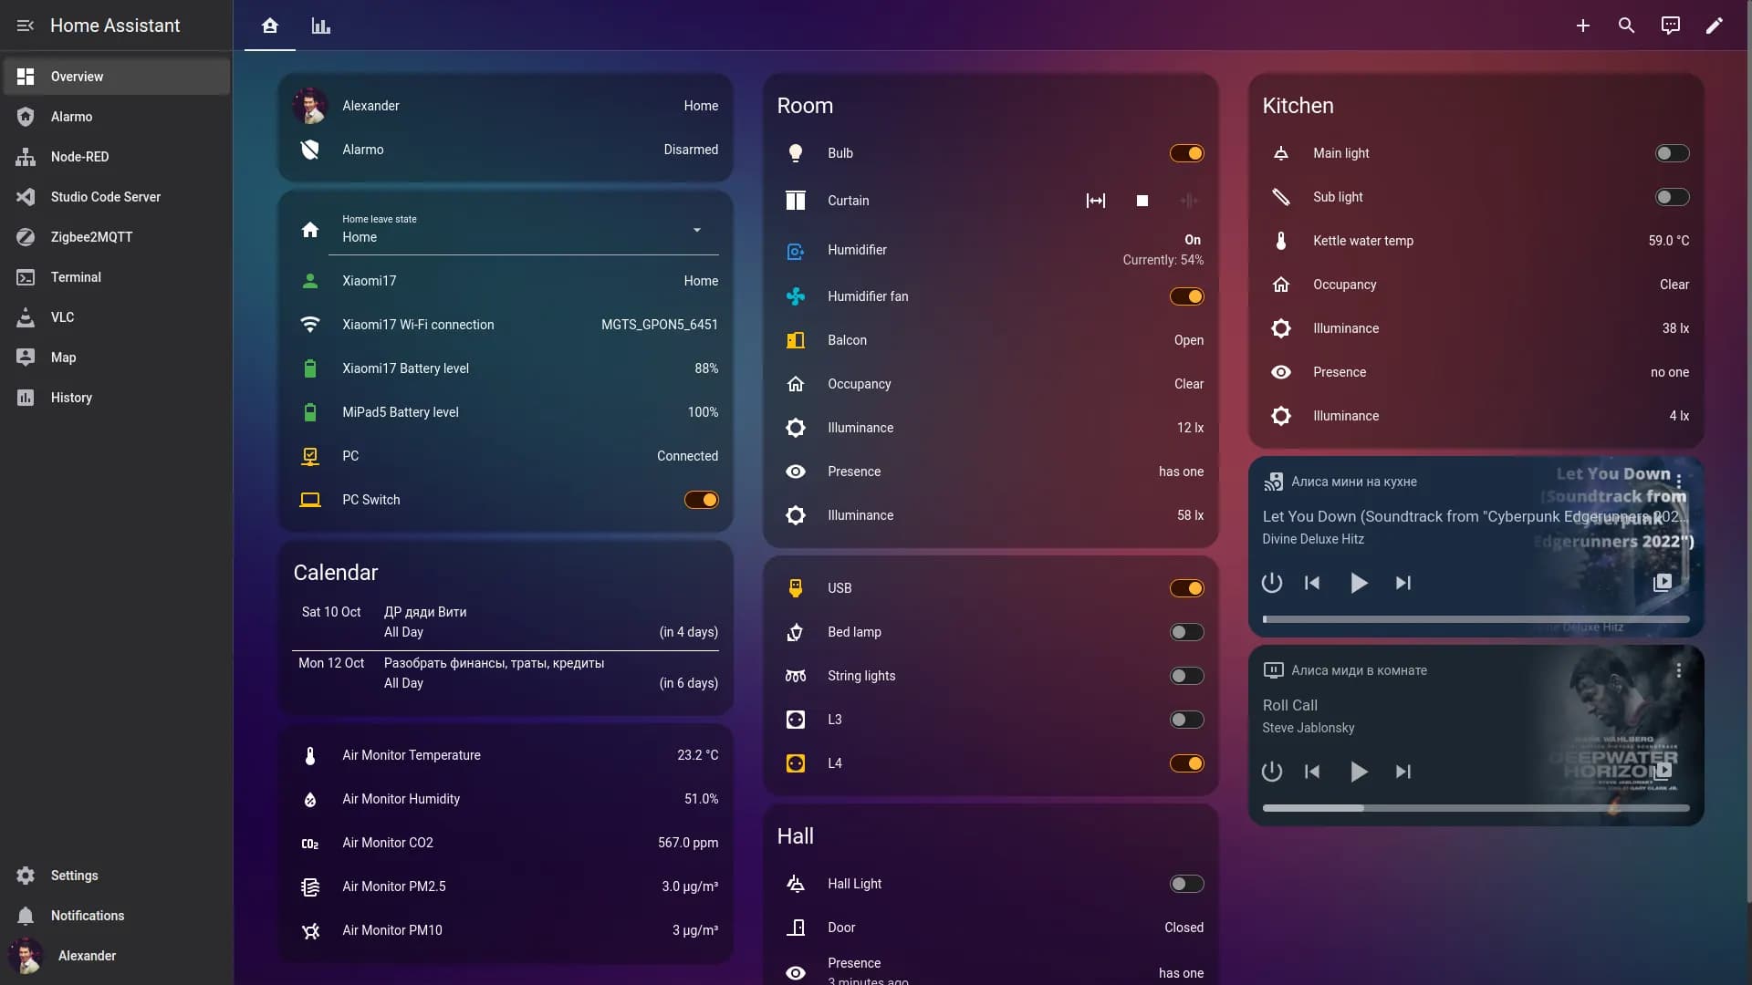This screenshot has height=985, width=1752.
Task: Turn on the Hall Light switch
Action: 1186,884
